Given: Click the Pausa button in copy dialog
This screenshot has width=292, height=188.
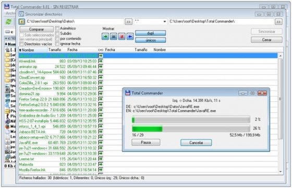Looking at the screenshot, I should [145, 143].
